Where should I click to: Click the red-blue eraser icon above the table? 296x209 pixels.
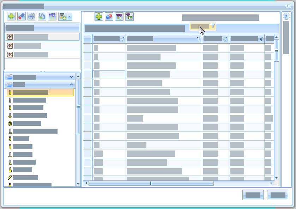coord(109,17)
